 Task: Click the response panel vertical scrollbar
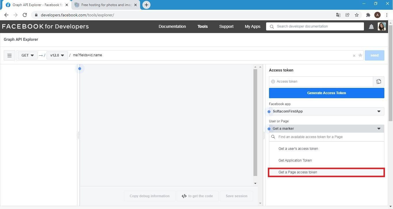[x=255, y=123]
